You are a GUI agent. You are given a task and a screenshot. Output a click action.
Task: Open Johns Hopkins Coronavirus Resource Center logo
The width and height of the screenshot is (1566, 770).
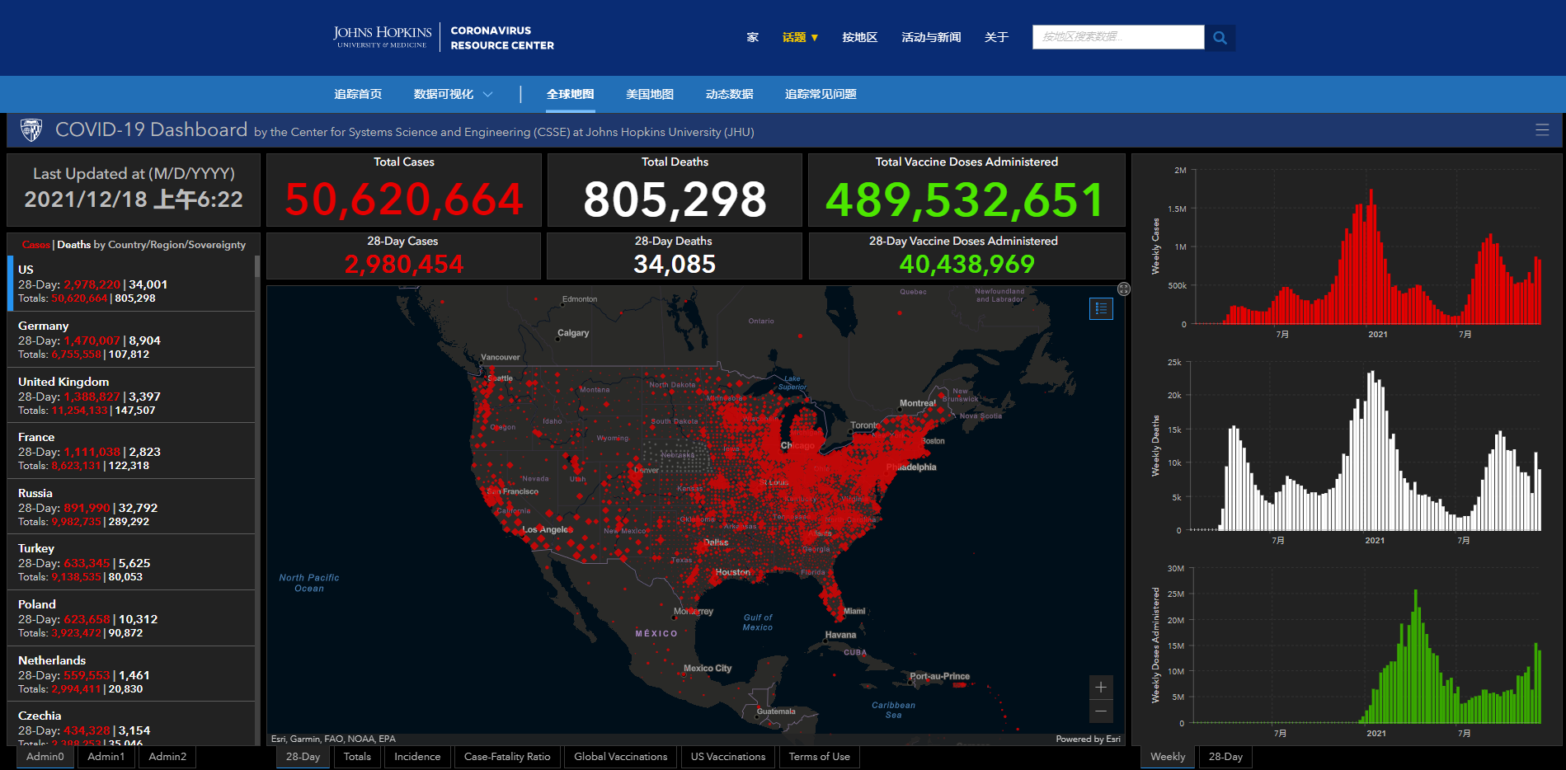[444, 37]
